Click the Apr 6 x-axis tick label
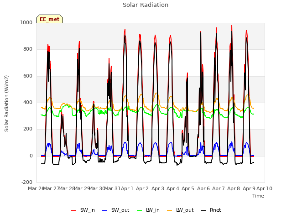Image resolution: width=292 pixels, height=219 pixels. coord(203,188)
